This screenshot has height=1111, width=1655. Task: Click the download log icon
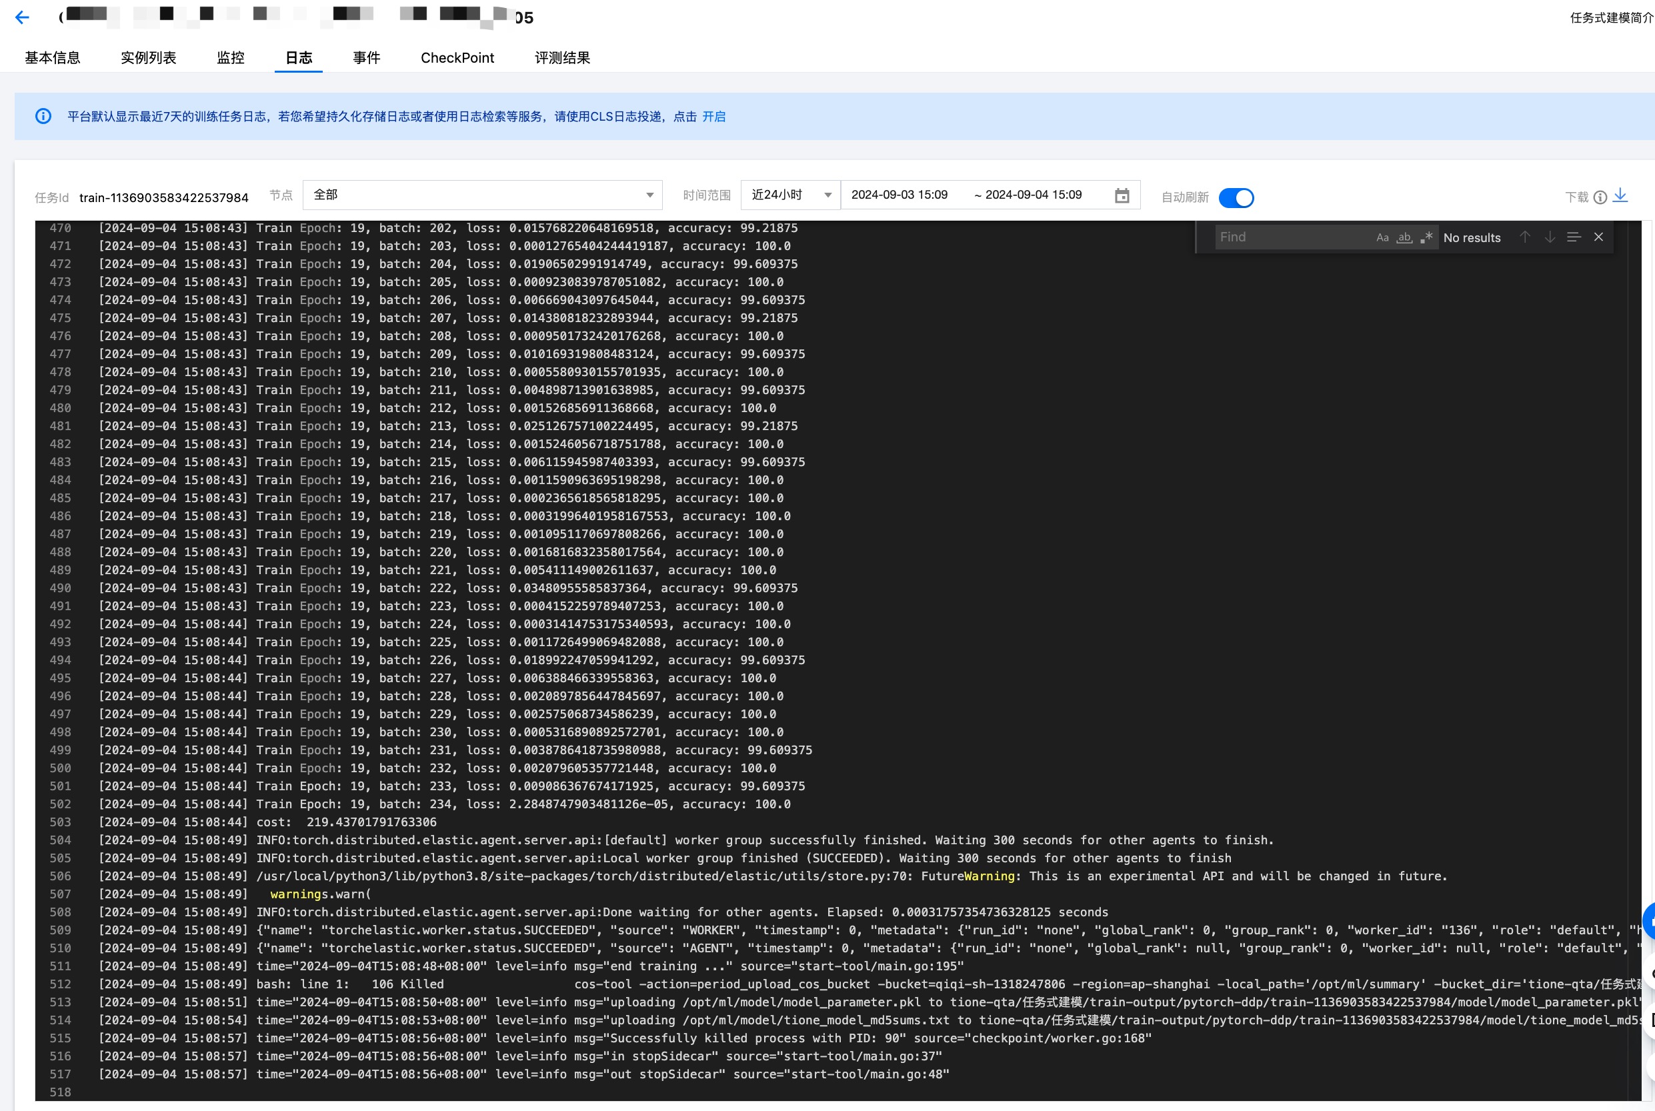click(x=1620, y=195)
